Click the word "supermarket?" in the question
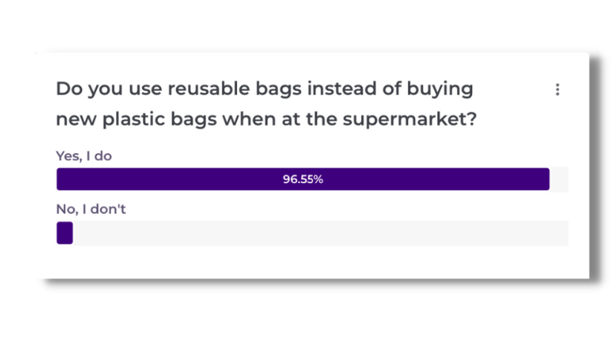Screen dimensions: 616x346 pos(410,119)
